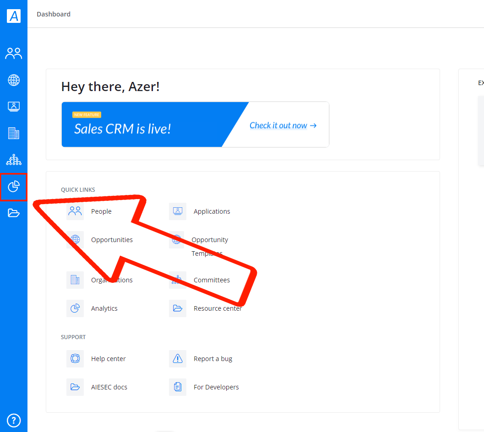The width and height of the screenshot is (484, 432).
Task: Open People from the blue sidebar
Action: click(x=14, y=54)
